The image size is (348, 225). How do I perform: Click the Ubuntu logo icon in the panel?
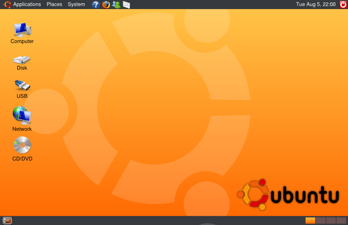(x=7, y=4)
